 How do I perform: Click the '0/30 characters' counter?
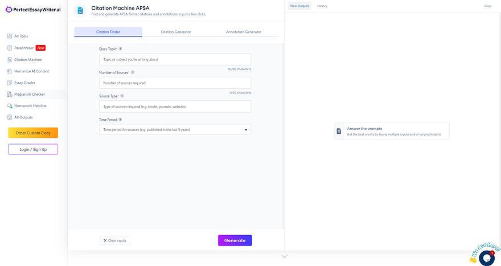click(x=240, y=93)
